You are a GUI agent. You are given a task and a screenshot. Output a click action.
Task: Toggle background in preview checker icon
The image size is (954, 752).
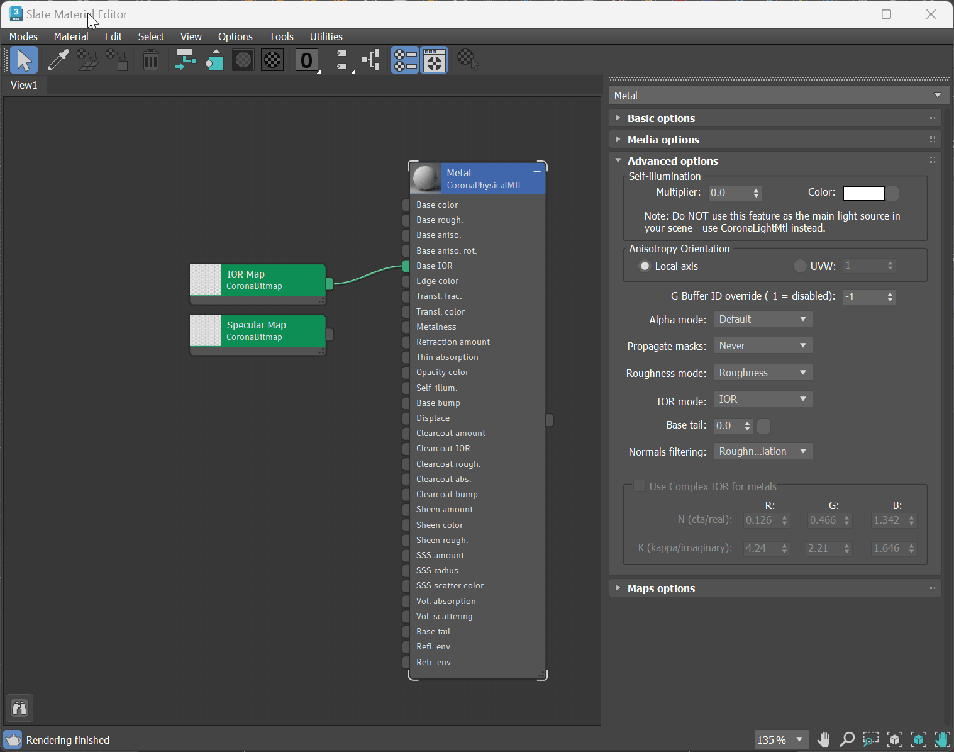(x=272, y=60)
